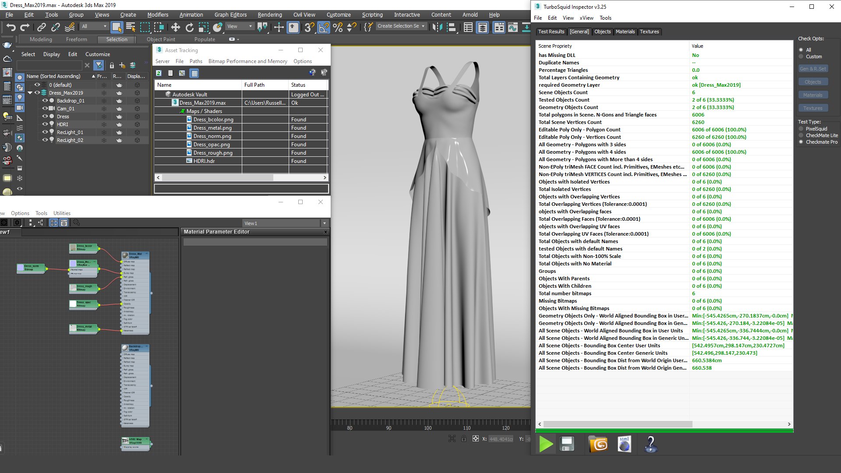The image size is (841, 473).
Task: Click the Materials button in check options
Action: [x=813, y=95]
